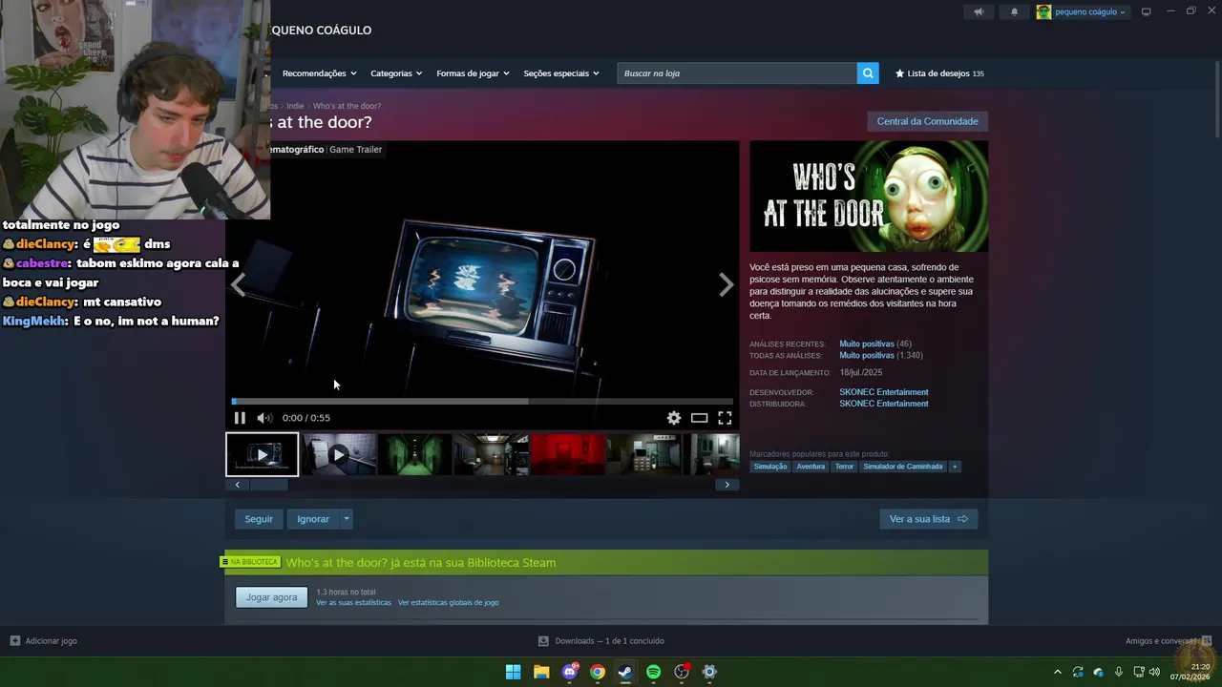Click Jogar agora button
The height and width of the screenshot is (687, 1222).
(x=271, y=597)
